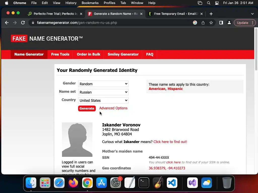
Task: Toggle the Chrome side panel icon
Action: pos(221,23)
